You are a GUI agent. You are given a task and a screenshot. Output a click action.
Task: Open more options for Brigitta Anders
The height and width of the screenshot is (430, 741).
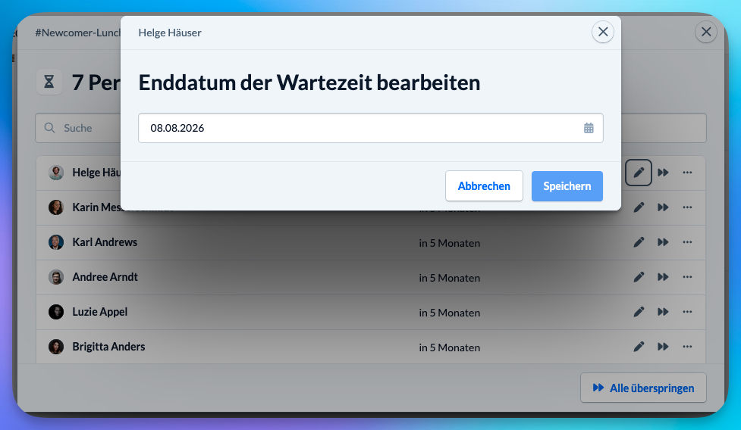coord(687,347)
